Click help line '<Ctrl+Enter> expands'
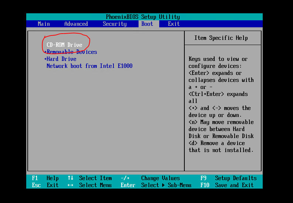Screen dimensions: 293x203 pos(218,94)
